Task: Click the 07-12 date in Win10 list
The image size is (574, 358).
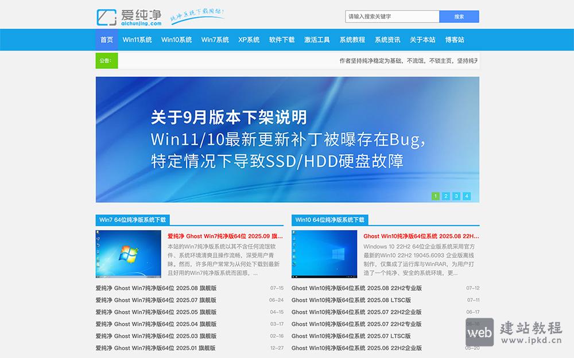Action: [x=472, y=288]
